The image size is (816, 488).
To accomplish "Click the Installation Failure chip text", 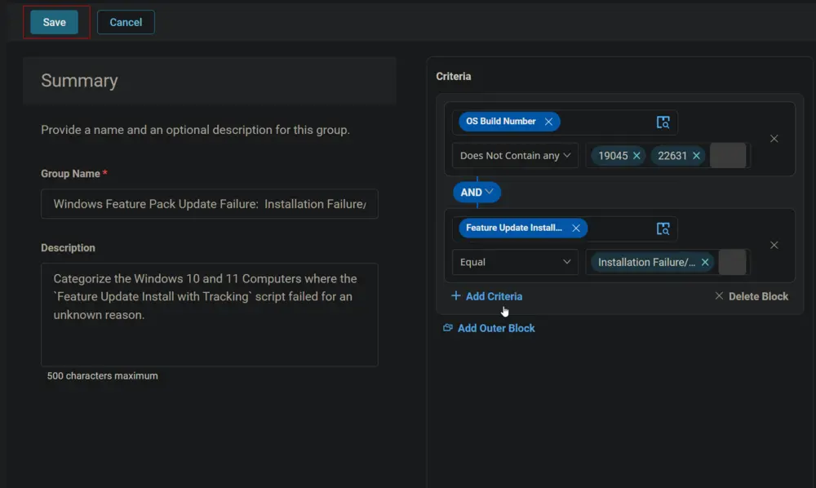I will tap(646, 262).
